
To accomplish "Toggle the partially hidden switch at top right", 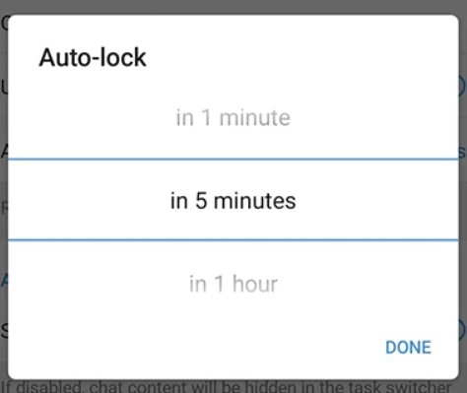I will (462, 87).
